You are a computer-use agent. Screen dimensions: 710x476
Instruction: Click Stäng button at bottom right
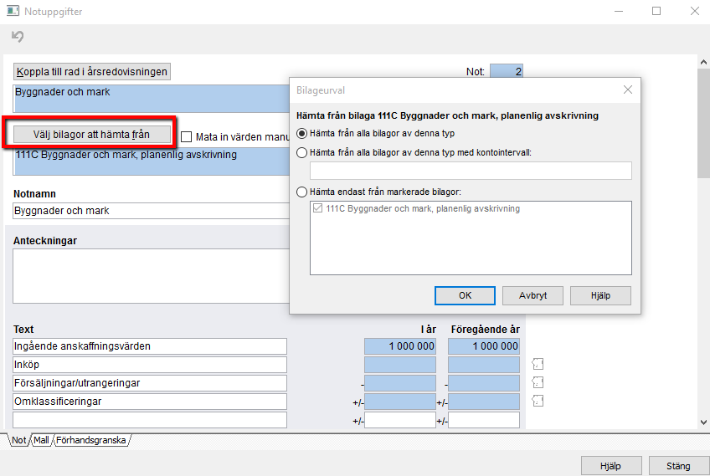tap(678, 466)
